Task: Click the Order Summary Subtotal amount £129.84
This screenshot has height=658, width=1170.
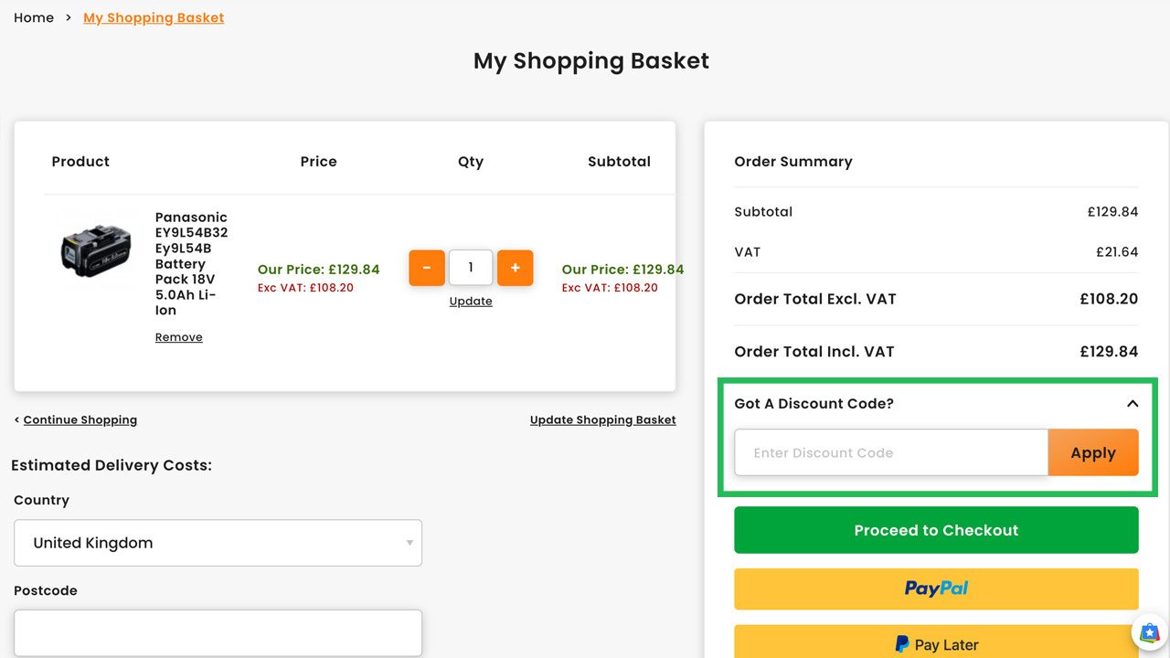Action: click(1112, 212)
